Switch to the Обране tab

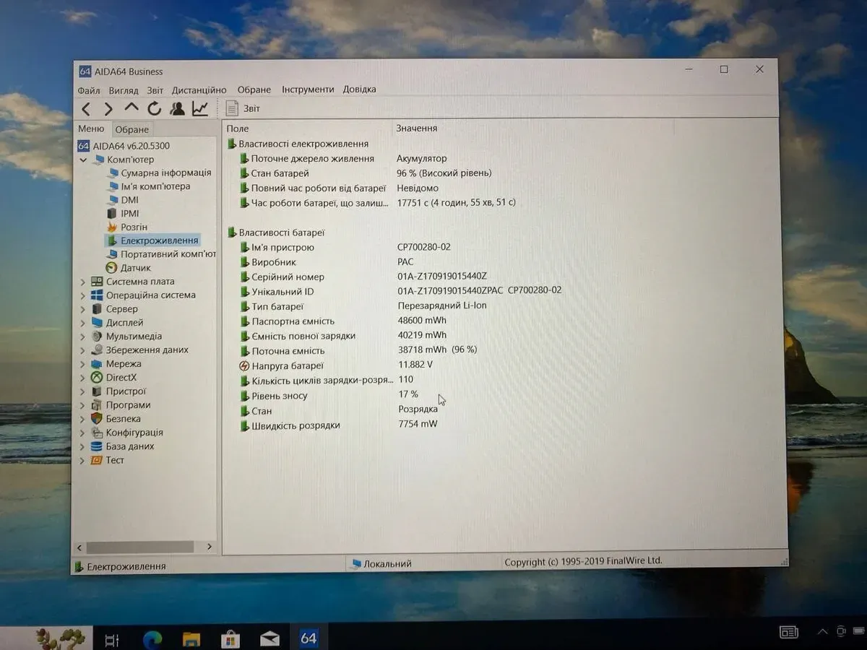pos(132,130)
